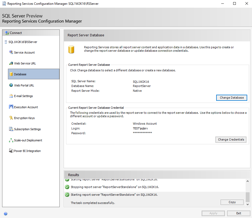Open Scale-out Deployment page
This screenshot has width=252, height=218.
(28, 140)
